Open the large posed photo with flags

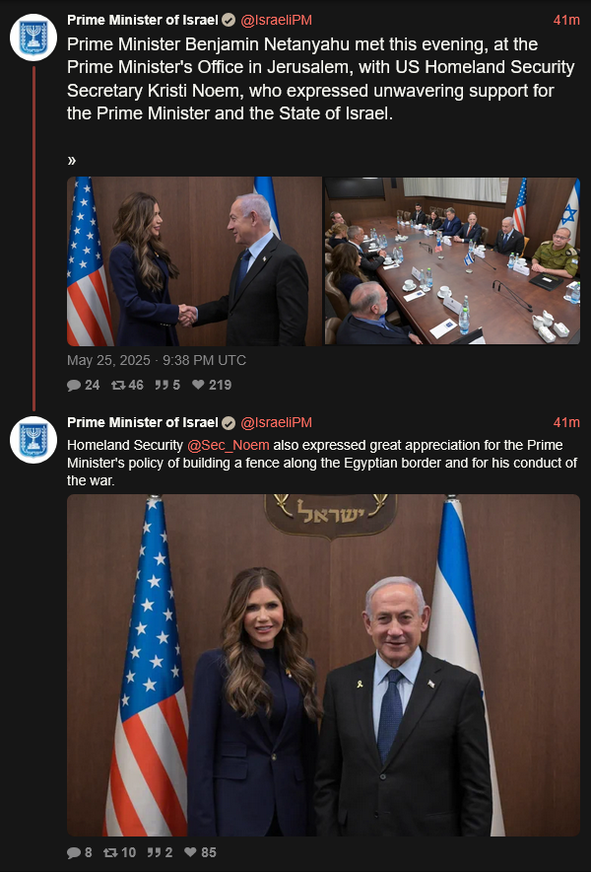pyautogui.click(x=323, y=665)
